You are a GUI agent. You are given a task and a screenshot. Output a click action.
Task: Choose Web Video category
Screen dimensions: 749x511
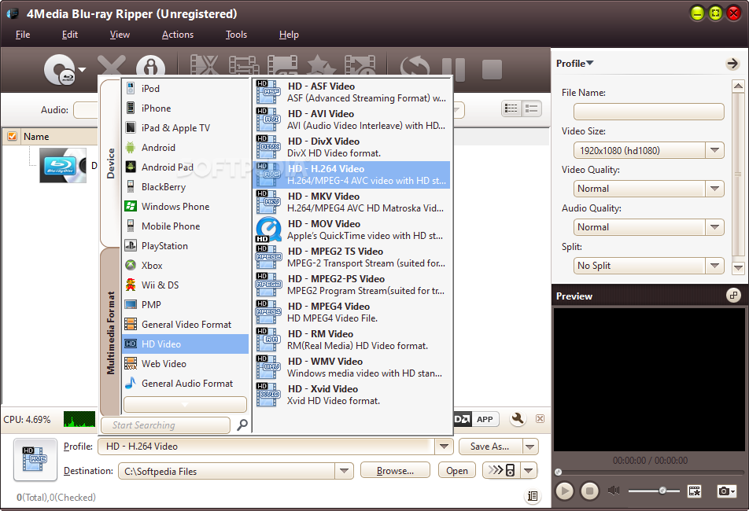(186, 363)
